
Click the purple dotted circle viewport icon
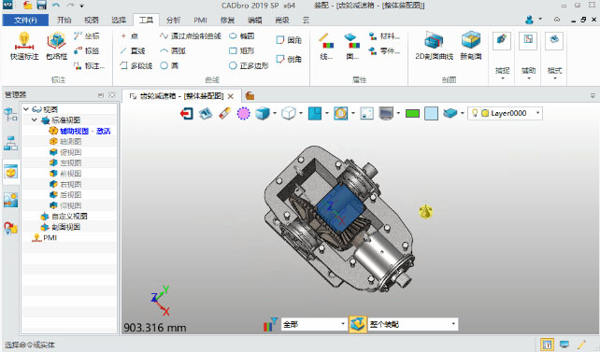point(243,114)
